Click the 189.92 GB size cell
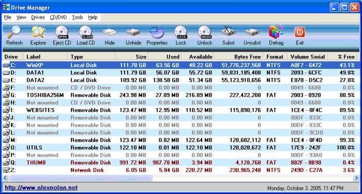This screenshot has width=362, height=194. (133, 80)
